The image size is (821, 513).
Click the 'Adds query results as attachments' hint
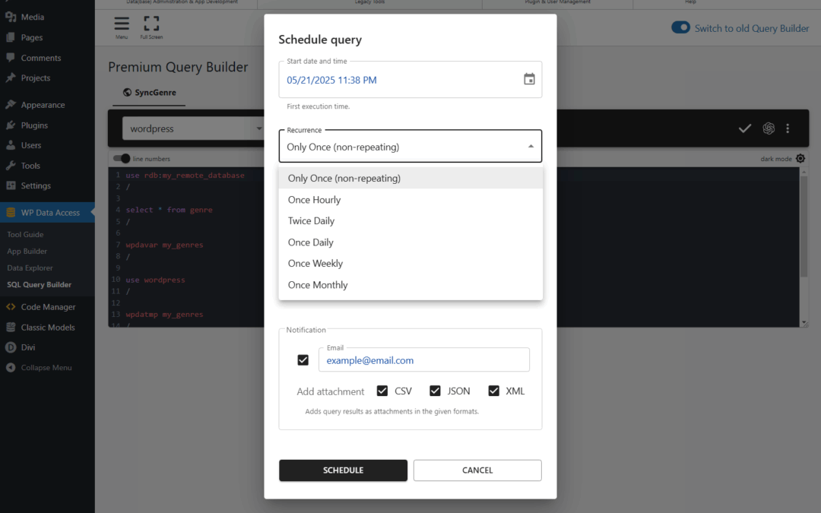point(391,411)
